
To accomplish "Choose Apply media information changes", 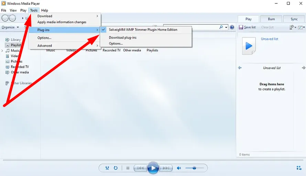I will click(65, 22).
